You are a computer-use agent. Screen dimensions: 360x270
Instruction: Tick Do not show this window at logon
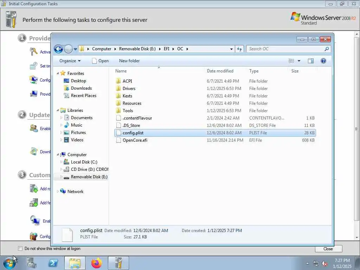coord(20,249)
